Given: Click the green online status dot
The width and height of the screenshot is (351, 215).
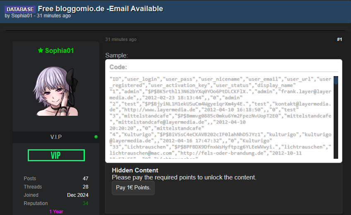Looking at the screenshot, I should (x=96, y=137).
